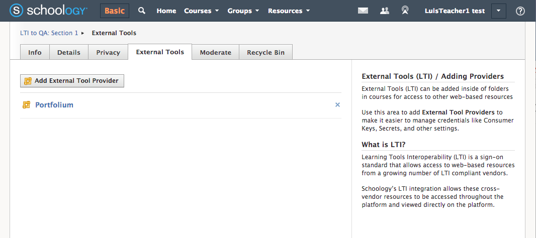Click Add External Tool Provider button
The height and width of the screenshot is (238, 536).
pos(72,81)
